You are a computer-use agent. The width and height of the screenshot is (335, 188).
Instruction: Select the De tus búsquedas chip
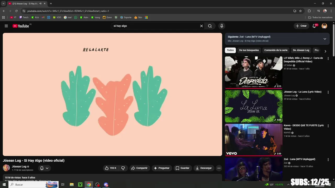pyautogui.click(x=249, y=50)
